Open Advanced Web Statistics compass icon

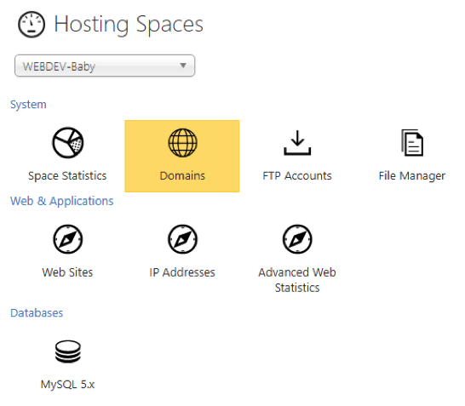pos(297,239)
